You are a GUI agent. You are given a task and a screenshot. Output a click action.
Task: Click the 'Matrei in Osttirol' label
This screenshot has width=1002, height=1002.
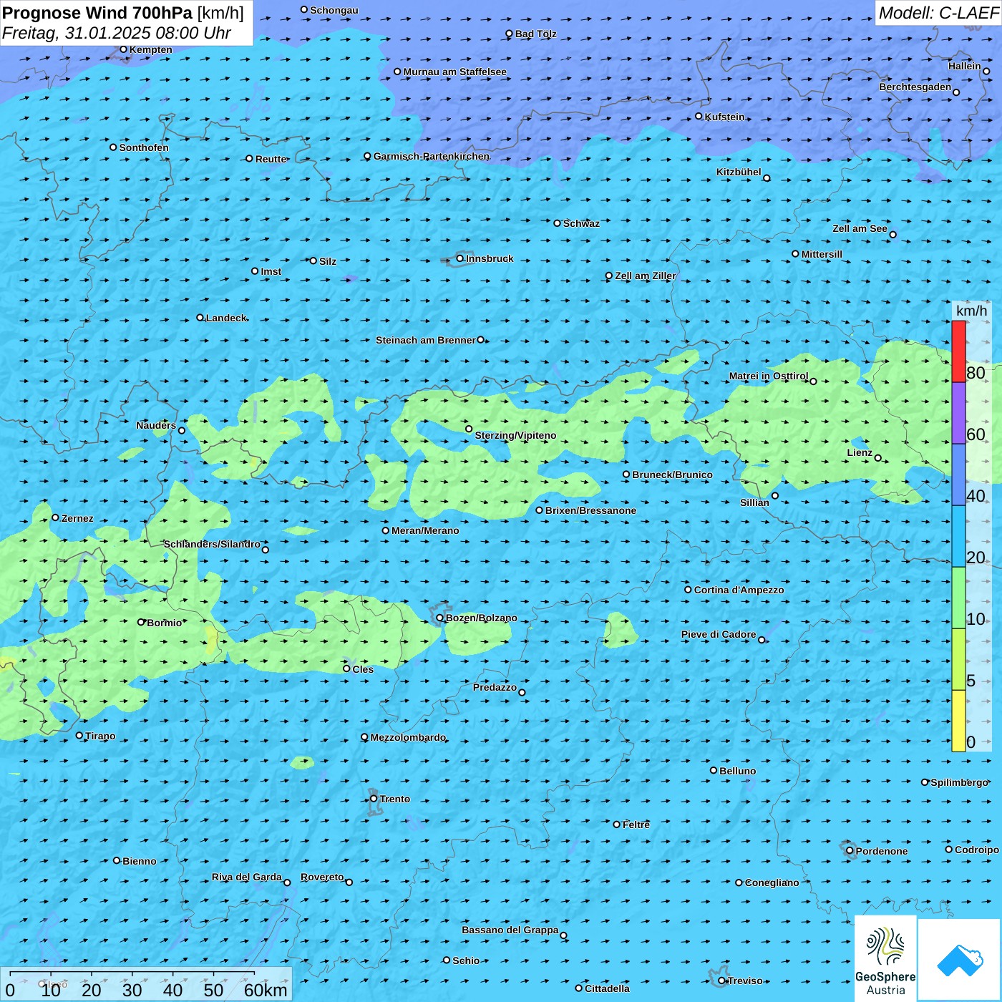tap(769, 376)
